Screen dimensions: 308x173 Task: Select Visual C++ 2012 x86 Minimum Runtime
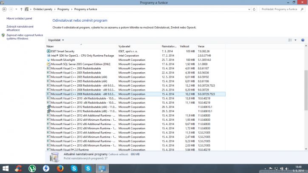(x=136, y=128)
